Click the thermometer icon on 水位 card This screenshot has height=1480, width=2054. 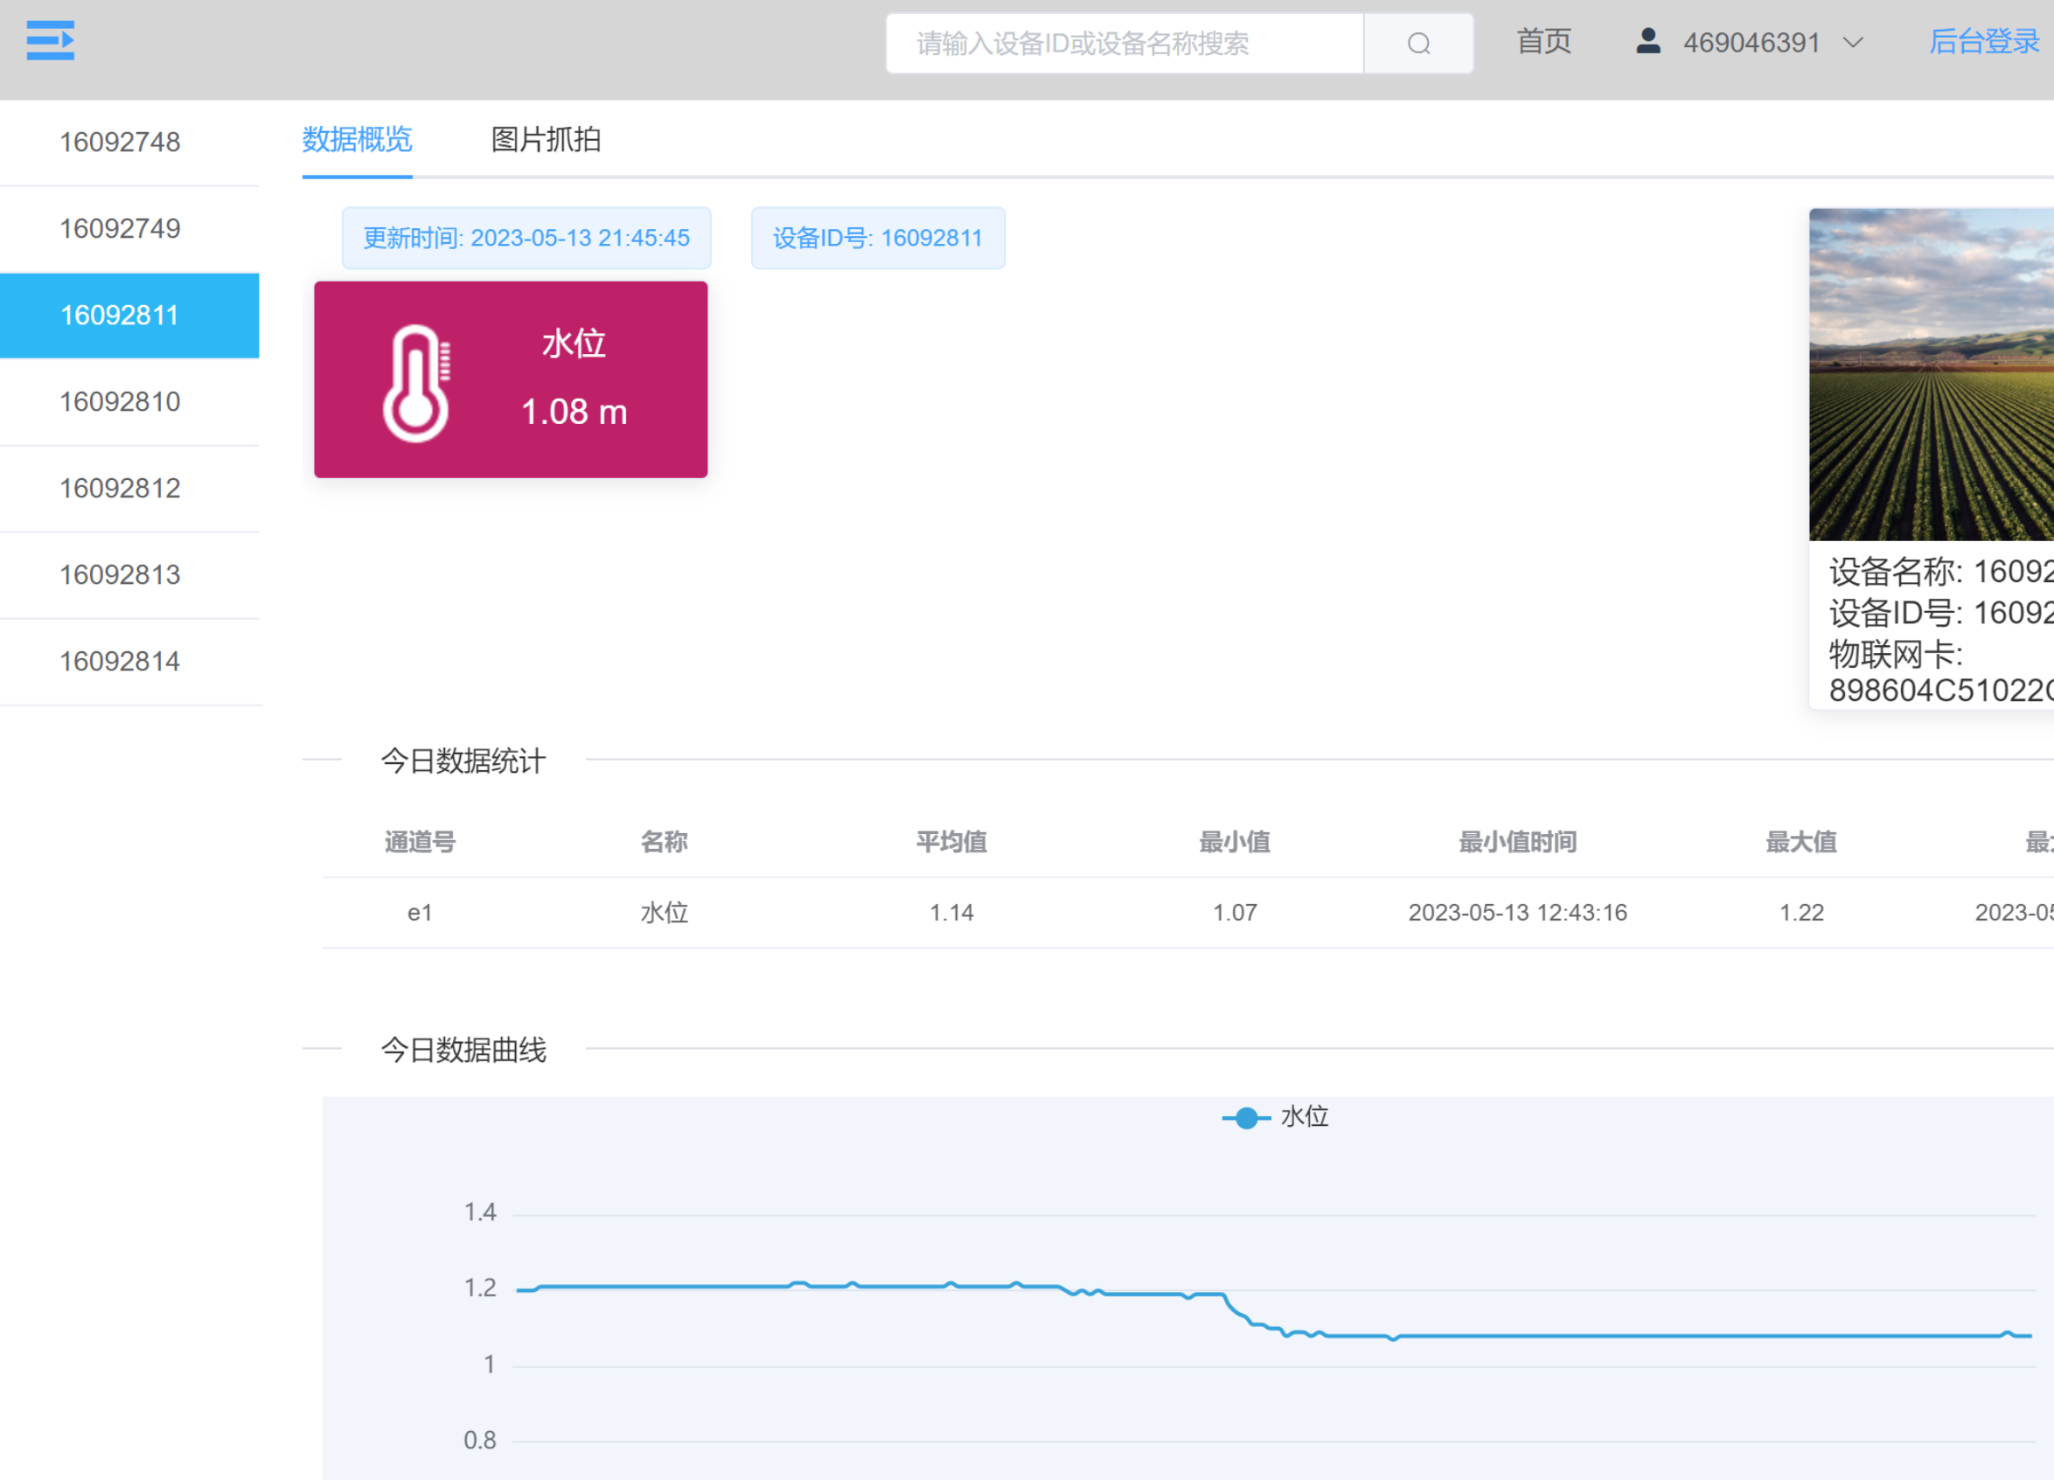(416, 383)
